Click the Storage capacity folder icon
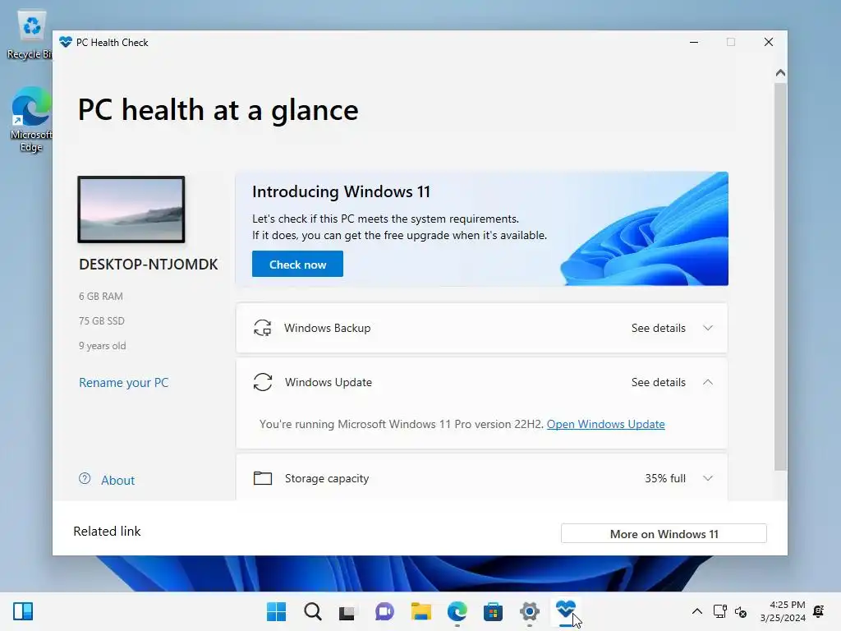841x631 pixels. pos(263,478)
